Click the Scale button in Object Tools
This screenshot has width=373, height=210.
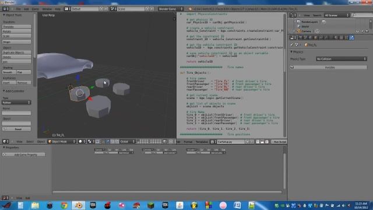pyautogui.click(x=17, y=36)
